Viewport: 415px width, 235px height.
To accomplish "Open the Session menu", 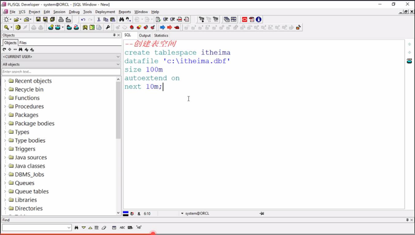I will (59, 12).
